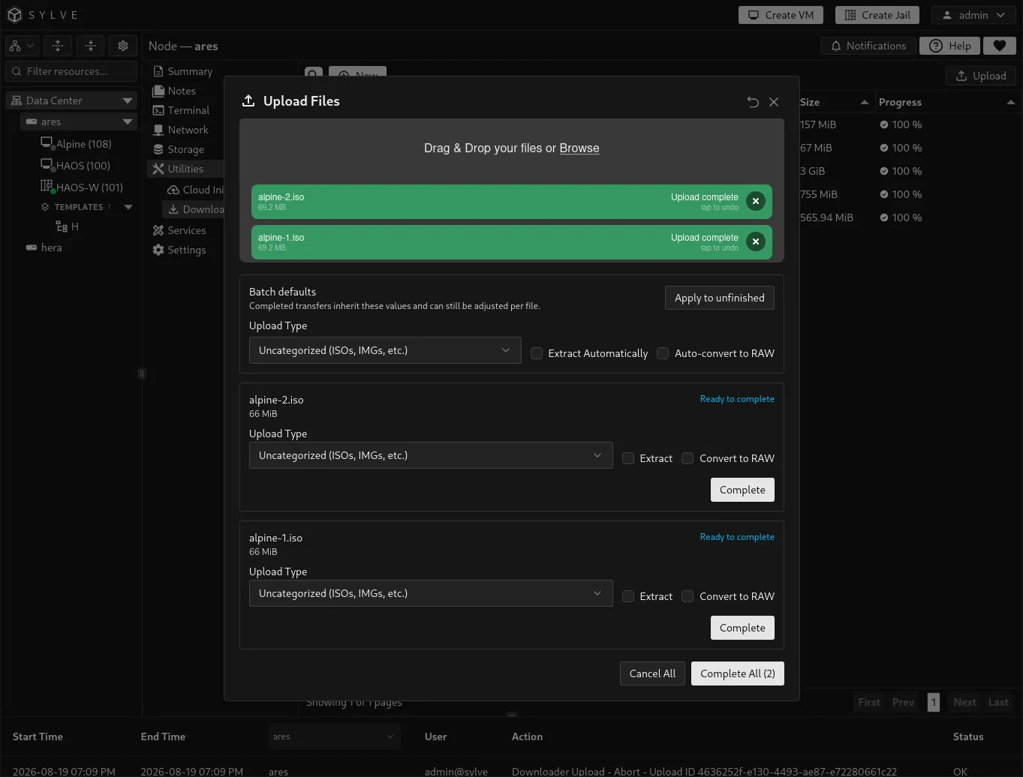The width and height of the screenshot is (1023, 777).
Task: Open Upload Type dropdown for alpine-1.iso
Action: click(431, 593)
